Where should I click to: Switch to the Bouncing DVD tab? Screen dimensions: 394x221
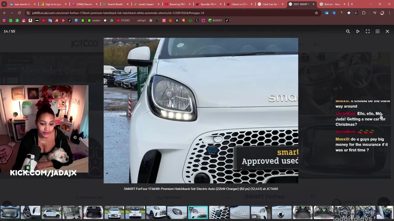177,4
